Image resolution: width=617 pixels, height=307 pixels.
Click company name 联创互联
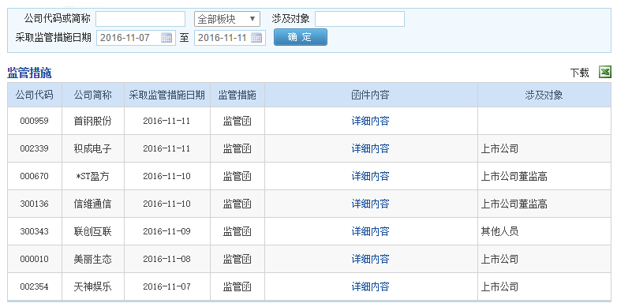(93, 231)
